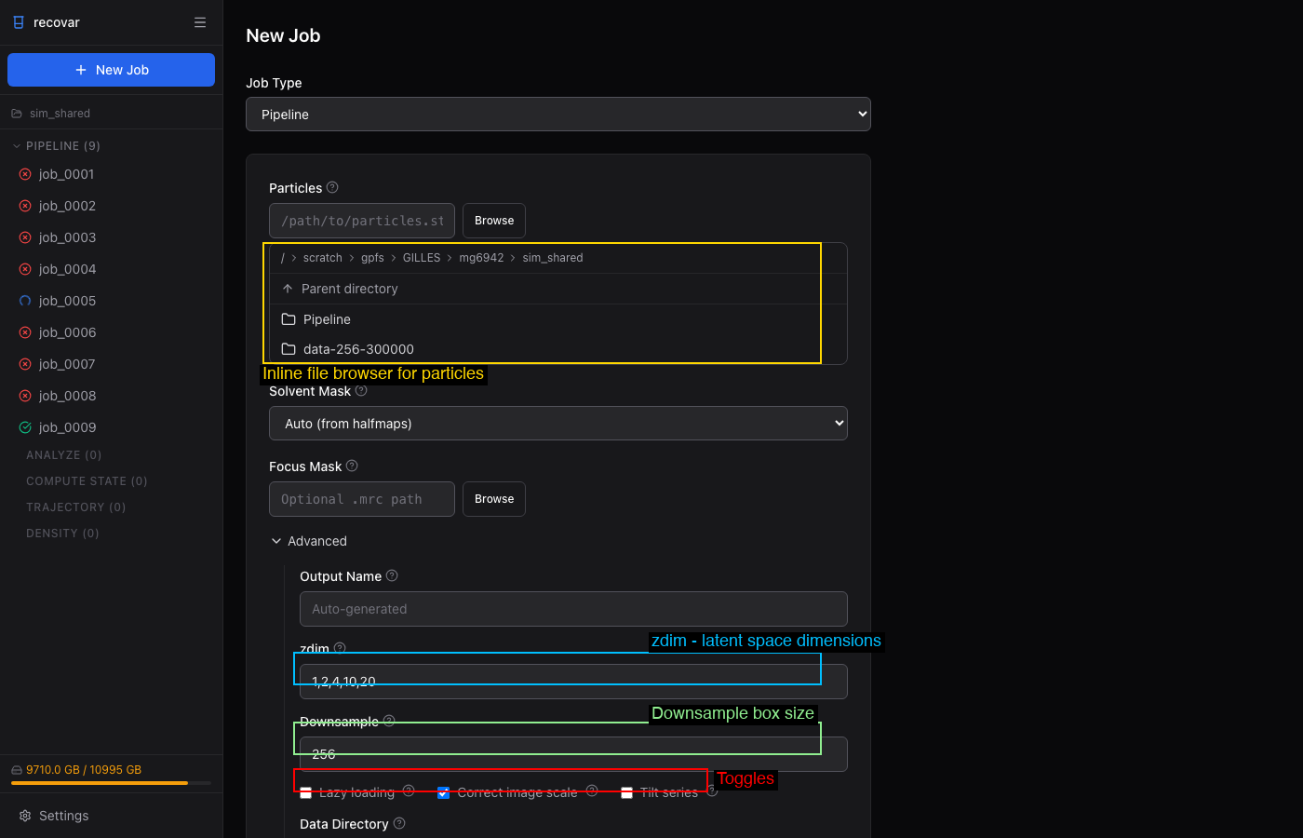Viewport: 1303px width, 838px height.
Task: Open the Particles help icon
Action: 332,187
